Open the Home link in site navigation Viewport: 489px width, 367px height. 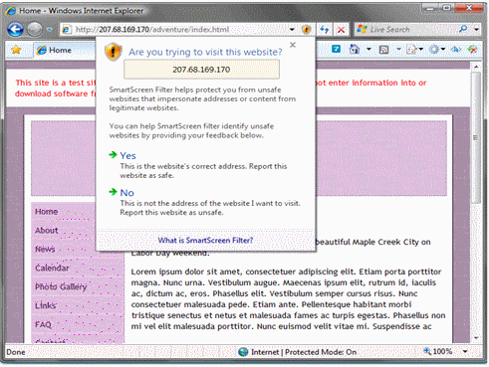(46, 212)
